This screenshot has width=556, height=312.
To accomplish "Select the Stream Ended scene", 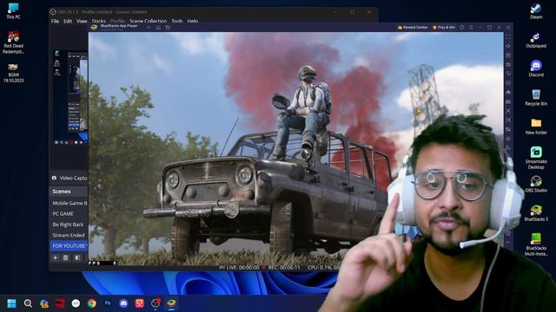I will 69,235.
